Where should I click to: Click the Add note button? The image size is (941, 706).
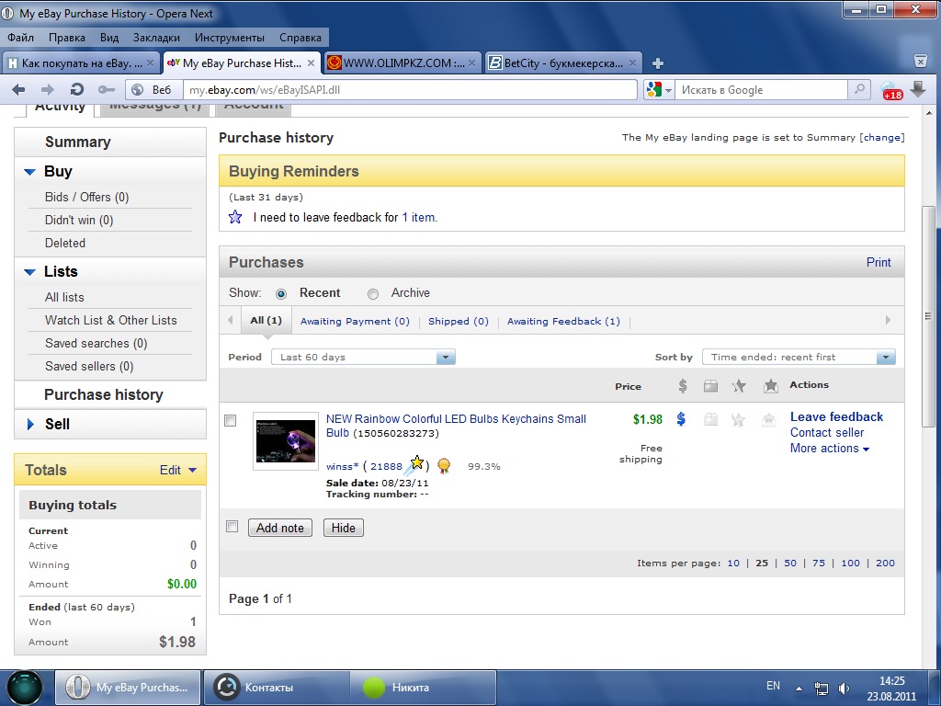(x=280, y=528)
